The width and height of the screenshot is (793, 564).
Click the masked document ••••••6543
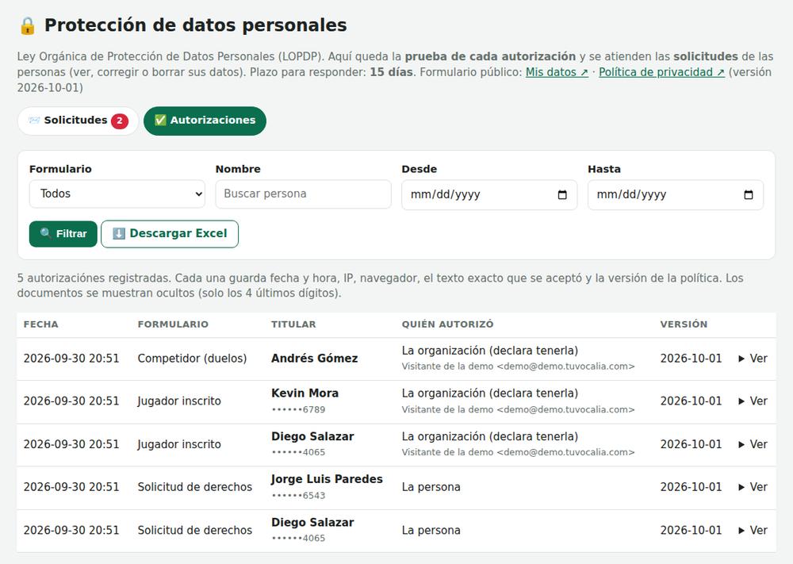(x=298, y=495)
